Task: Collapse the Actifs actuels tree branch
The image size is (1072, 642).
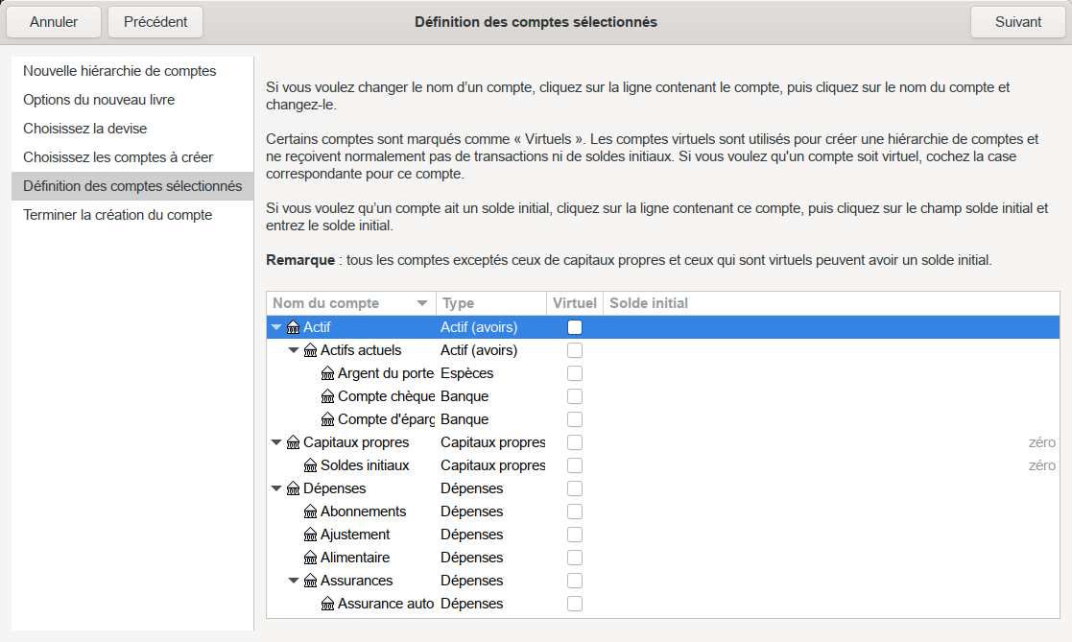Action: pyautogui.click(x=294, y=350)
